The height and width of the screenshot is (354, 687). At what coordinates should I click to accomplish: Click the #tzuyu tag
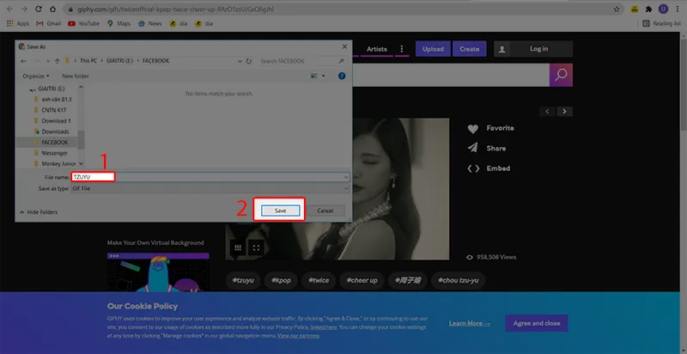[243, 280]
